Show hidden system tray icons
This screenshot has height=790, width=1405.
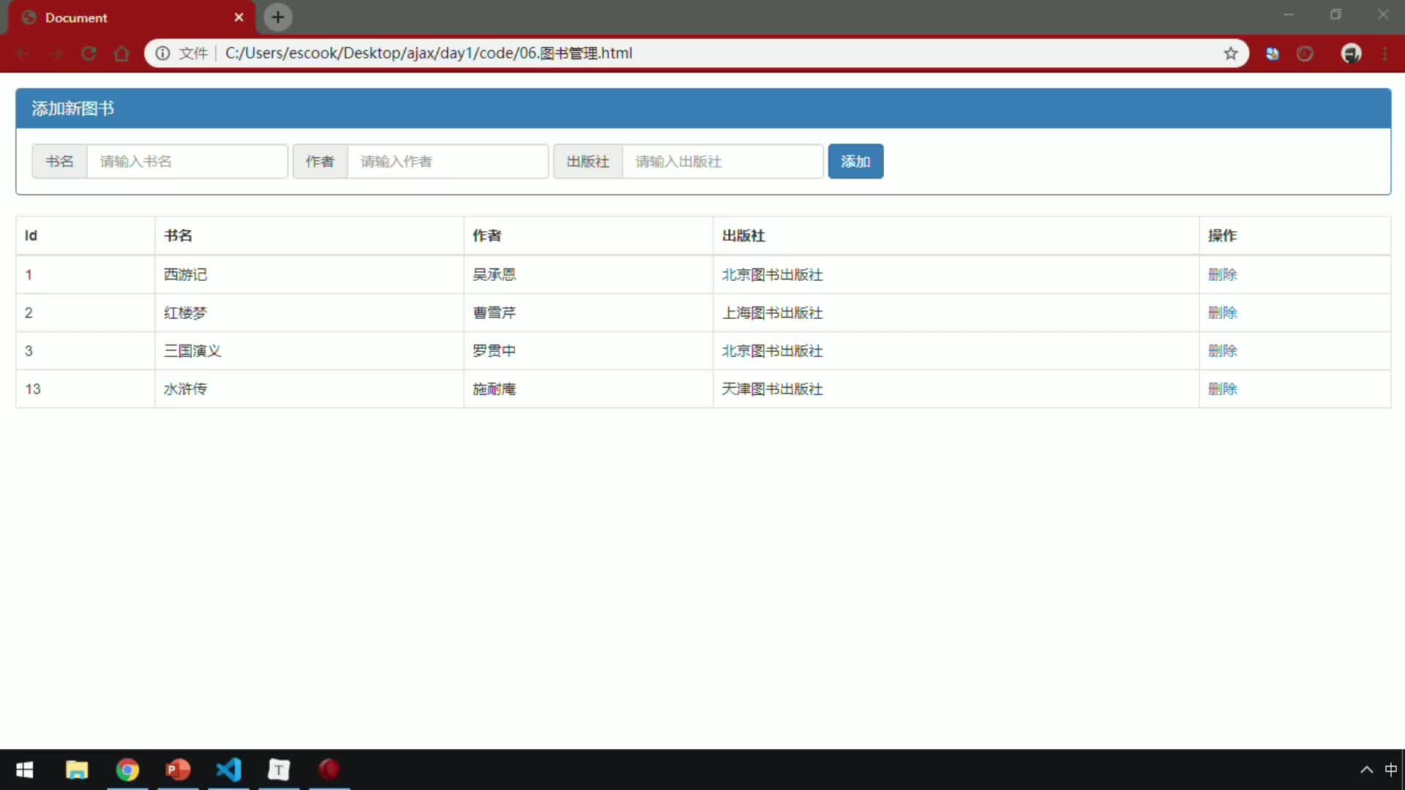click(1366, 770)
